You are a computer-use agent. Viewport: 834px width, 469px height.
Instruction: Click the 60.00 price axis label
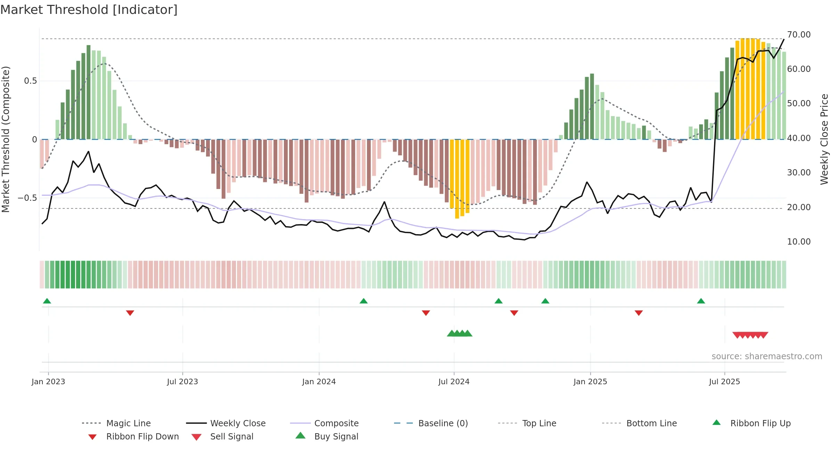(799, 69)
